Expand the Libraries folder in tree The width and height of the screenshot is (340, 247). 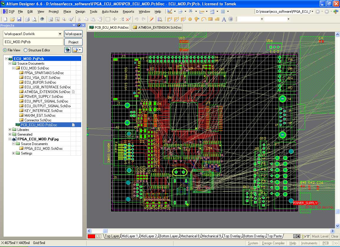coord(10,130)
